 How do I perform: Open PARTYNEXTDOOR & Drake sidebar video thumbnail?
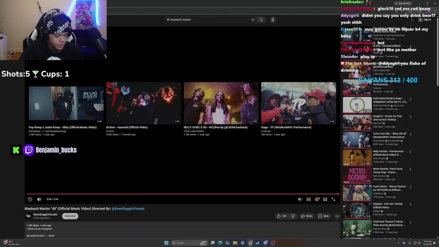(x=357, y=105)
